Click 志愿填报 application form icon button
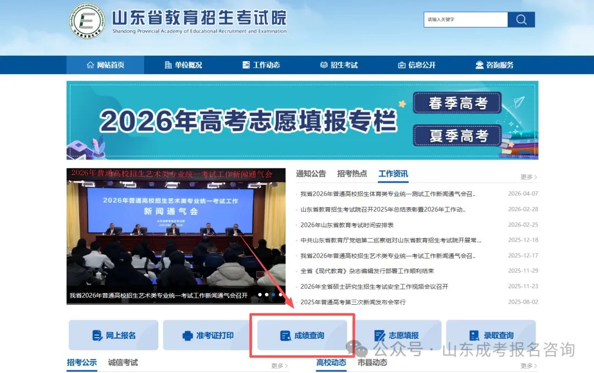This screenshot has height=373, width=594. click(x=396, y=335)
